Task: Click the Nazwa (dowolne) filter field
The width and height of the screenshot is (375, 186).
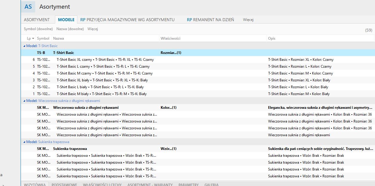Action: tap(70, 29)
